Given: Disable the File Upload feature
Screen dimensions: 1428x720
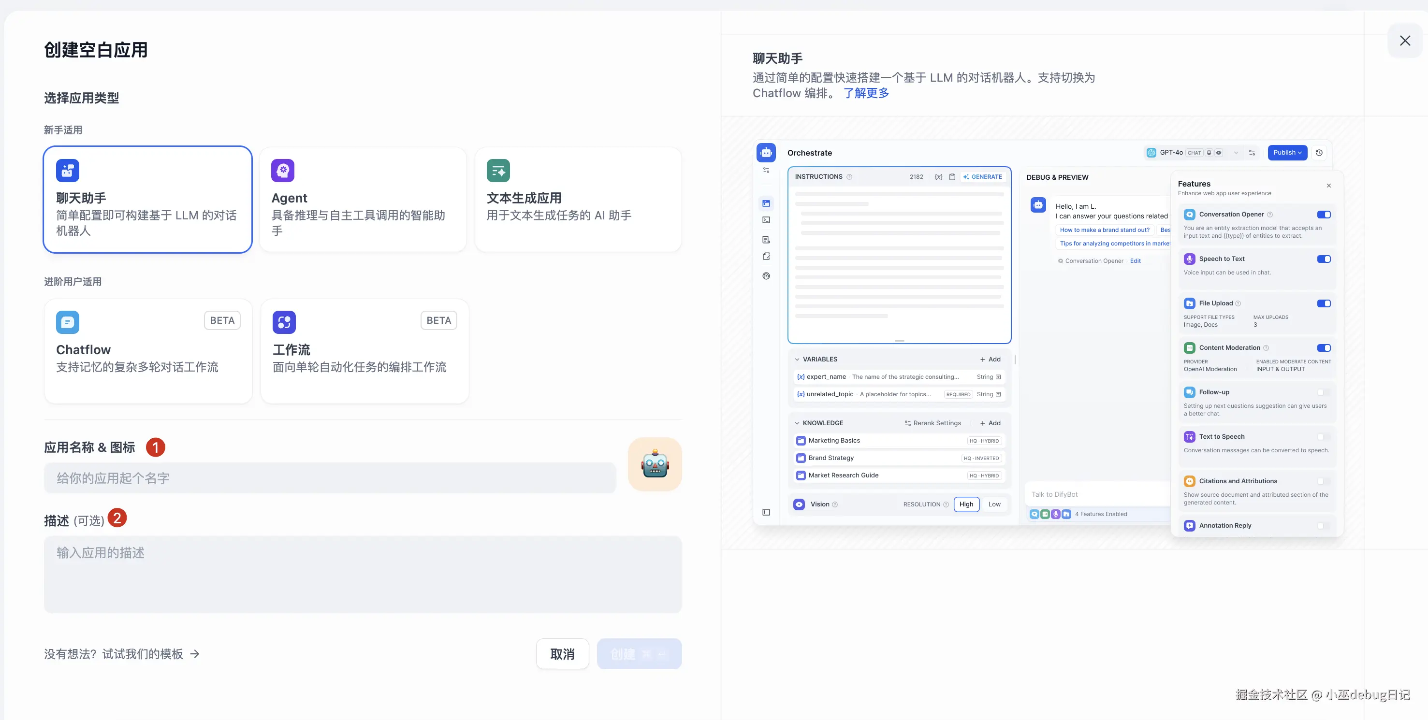Looking at the screenshot, I should (1324, 303).
